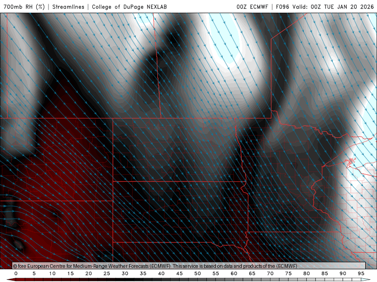
Task: Click the "45" color scale label
Action: 180,274
